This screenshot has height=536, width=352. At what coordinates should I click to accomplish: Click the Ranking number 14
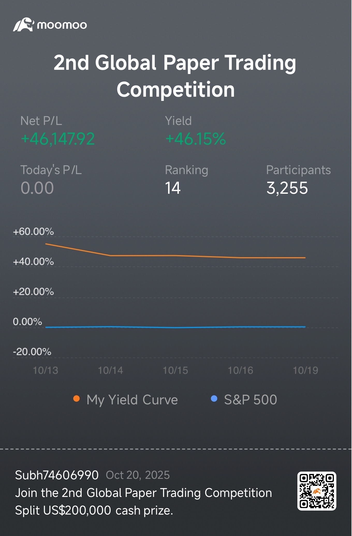coord(173,188)
